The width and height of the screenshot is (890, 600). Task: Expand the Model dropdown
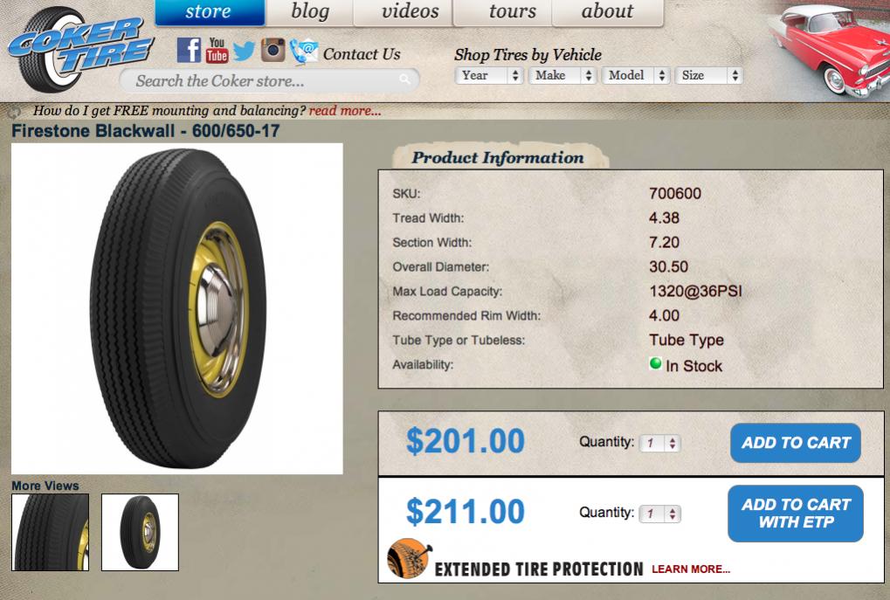[636, 75]
